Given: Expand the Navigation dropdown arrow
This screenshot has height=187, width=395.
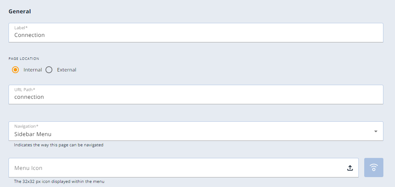Looking at the screenshot, I should coord(376,131).
